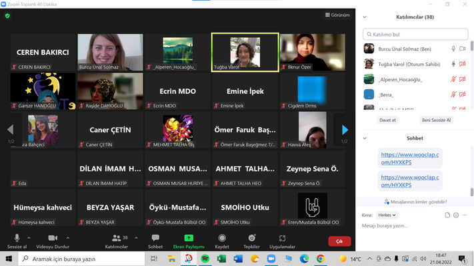
Task: Select Burcu Ünal Solmaz video tile
Action: [x=111, y=53]
